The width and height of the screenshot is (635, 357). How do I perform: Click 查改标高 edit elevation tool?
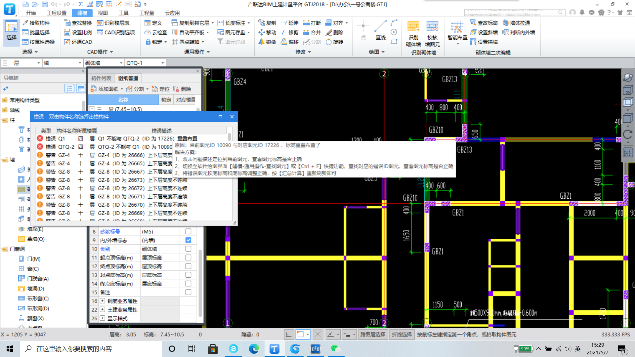(x=484, y=23)
